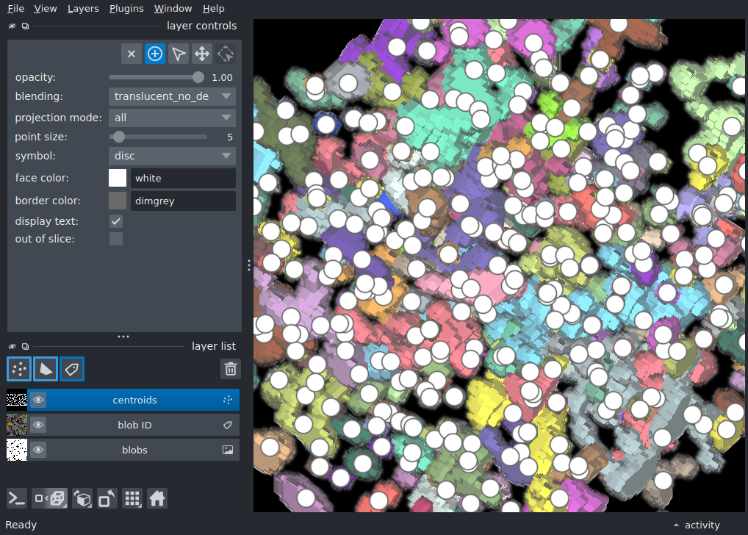Choose the select points tool

click(x=179, y=54)
